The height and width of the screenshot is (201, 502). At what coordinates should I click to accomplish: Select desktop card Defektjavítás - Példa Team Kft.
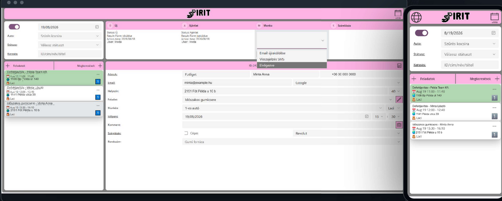click(54, 78)
